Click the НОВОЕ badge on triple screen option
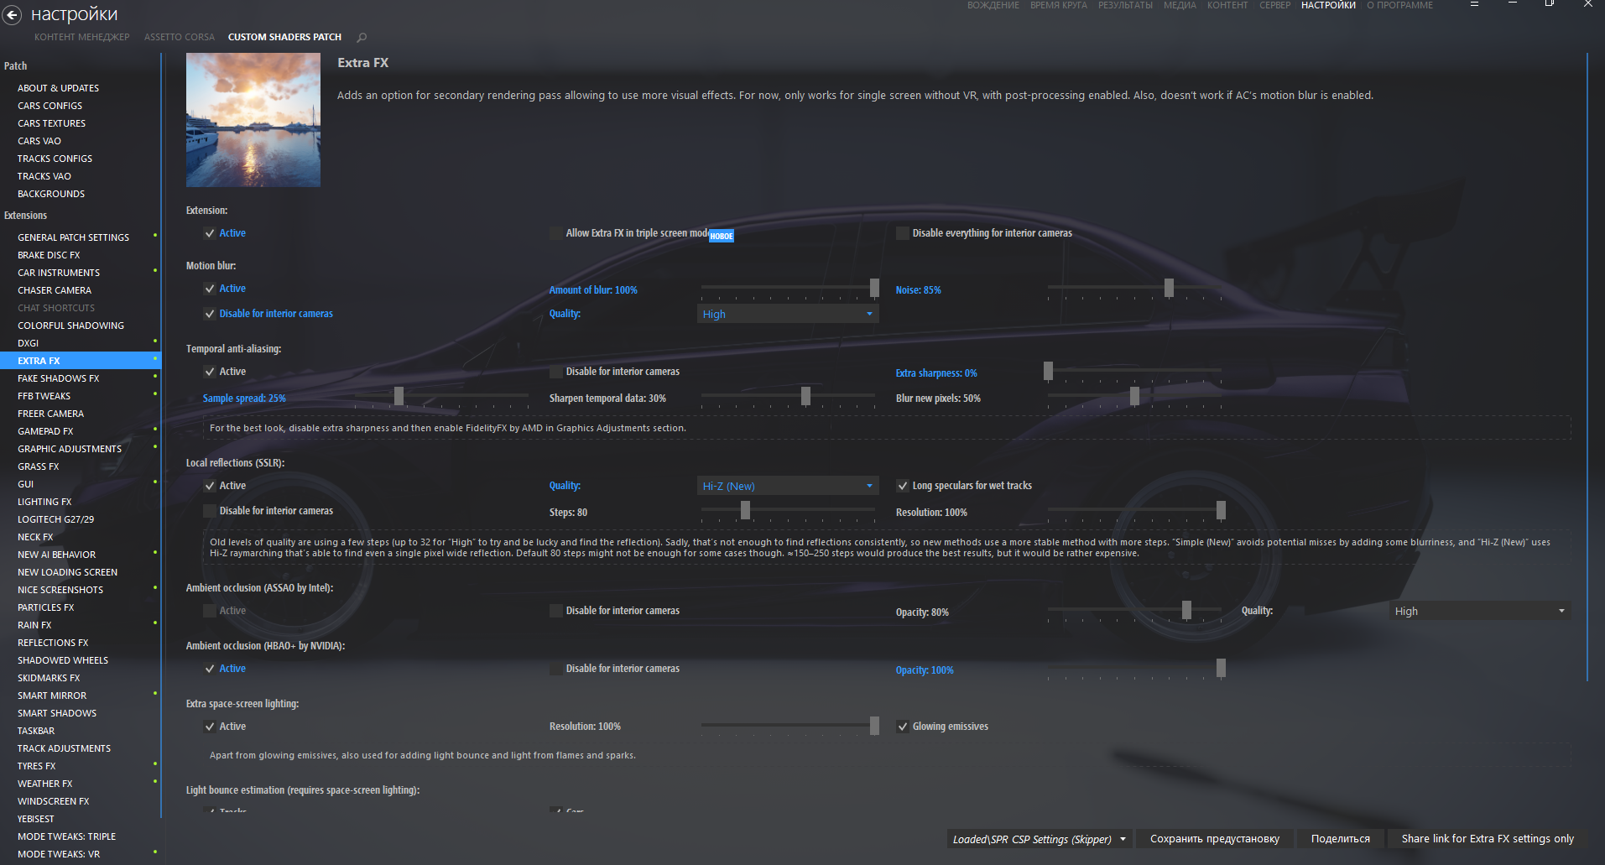Image resolution: width=1605 pixels, height=865 pixels. click(x=722, y=237)
